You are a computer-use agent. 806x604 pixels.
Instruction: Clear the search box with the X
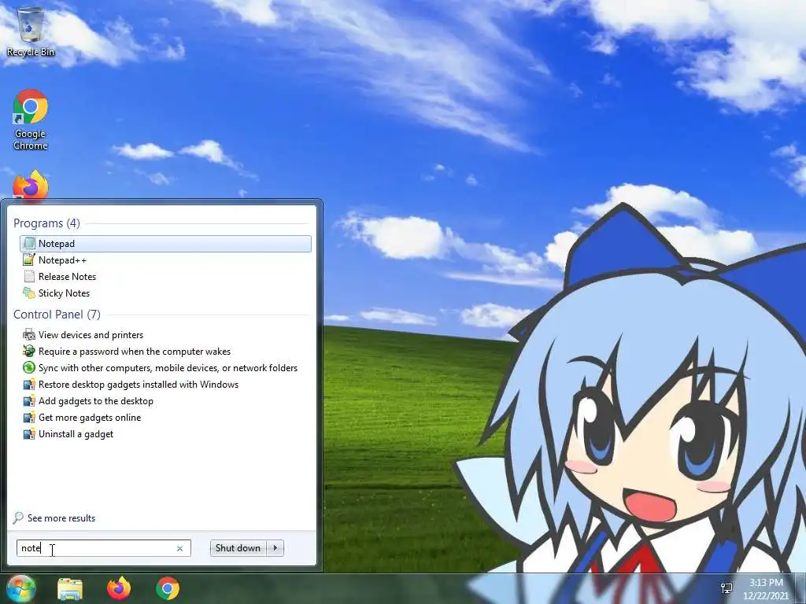180,548
